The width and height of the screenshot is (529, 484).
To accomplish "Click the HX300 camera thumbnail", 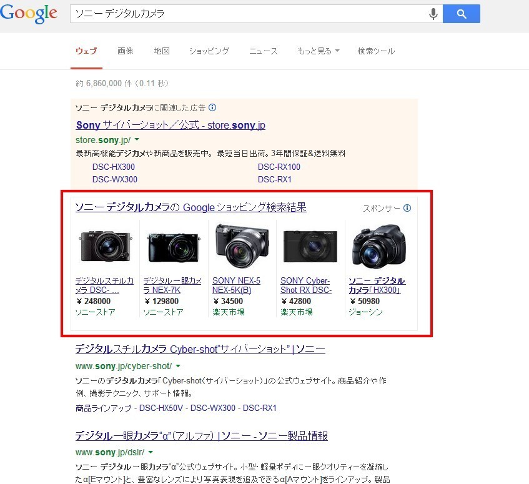I will [x=379, y=247].
